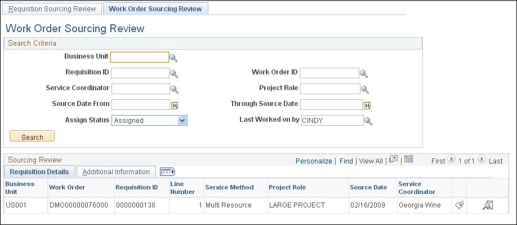
Task: Select requisition cell 0000000138
Action: [x=136, y=205]
